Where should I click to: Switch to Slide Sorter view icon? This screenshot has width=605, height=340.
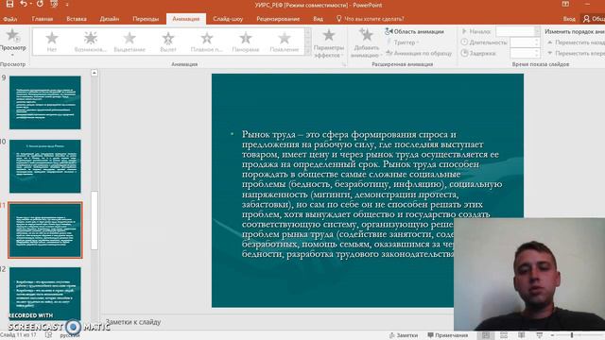point(504,335)
